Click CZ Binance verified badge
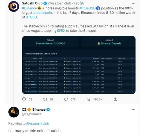Image resolution: width=145 pixels, height=137 pixels. click(48, 109)
